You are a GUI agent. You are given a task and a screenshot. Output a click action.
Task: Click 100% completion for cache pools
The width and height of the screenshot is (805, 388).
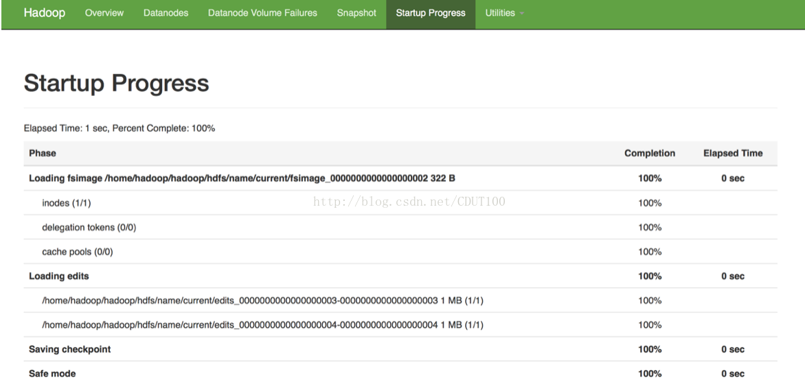(650, 252)
